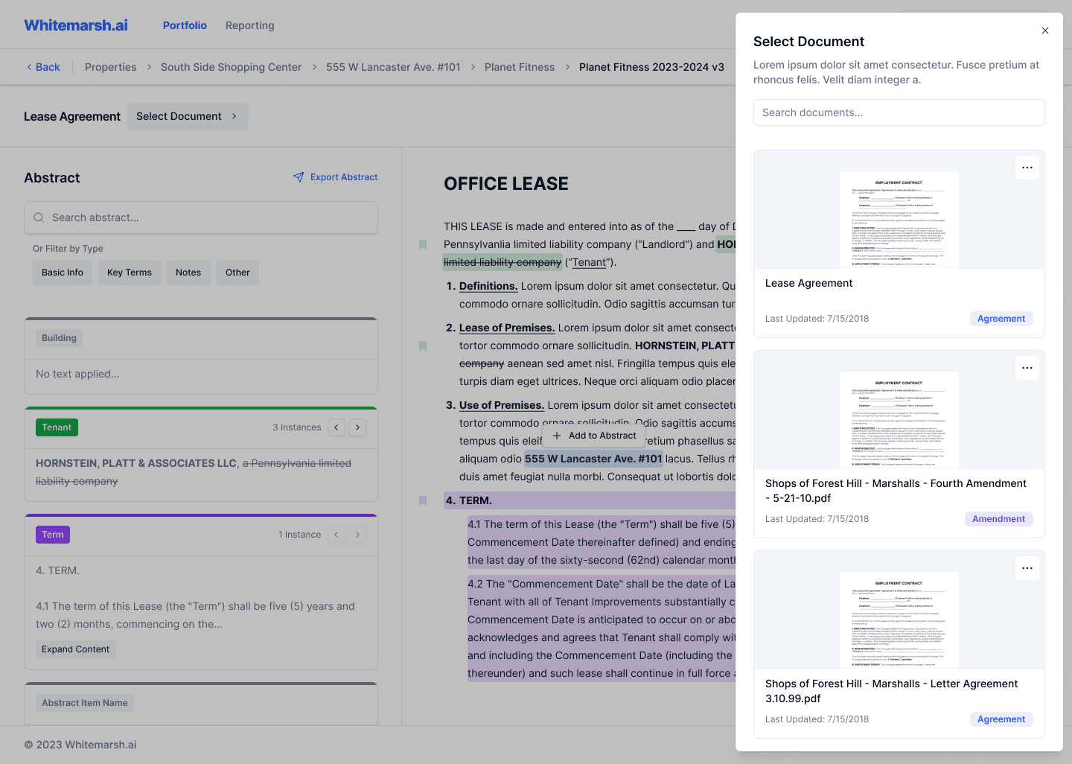Go to previous Tenant instance

tap(336, 427)
